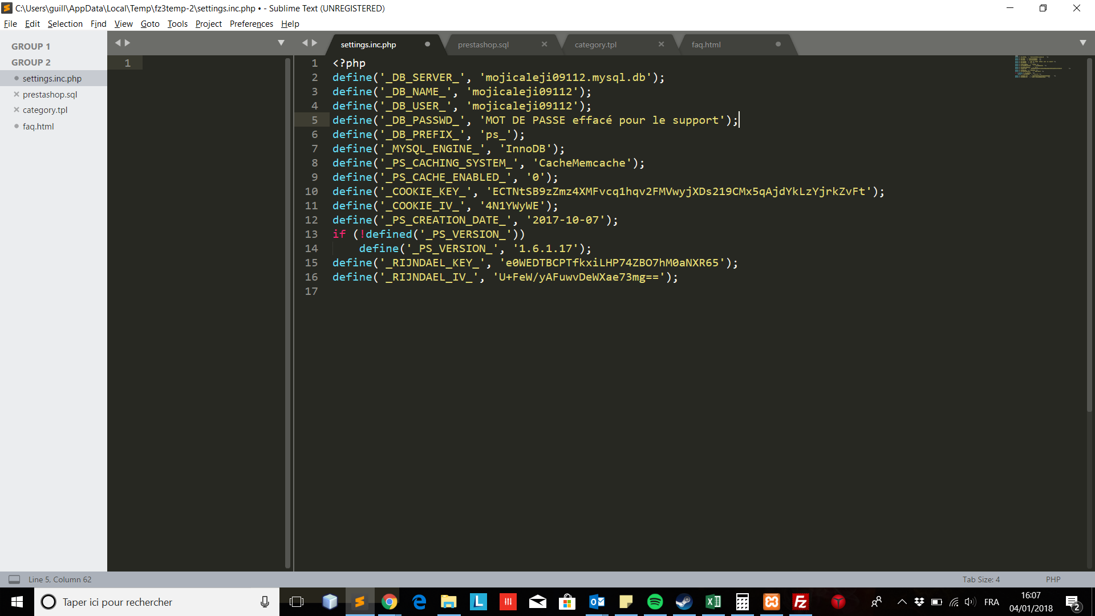Close category.tpl from the sidebar list
This screenshot has width=1095, height=616.
pyautogui.click(x=17, y=110)
